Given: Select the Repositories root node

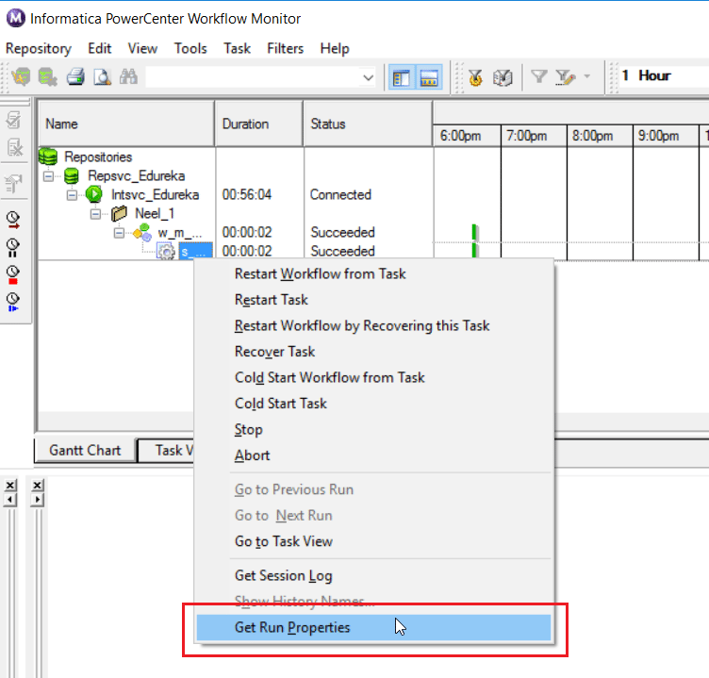Looking at the screenshot, I should click(98, 157).
